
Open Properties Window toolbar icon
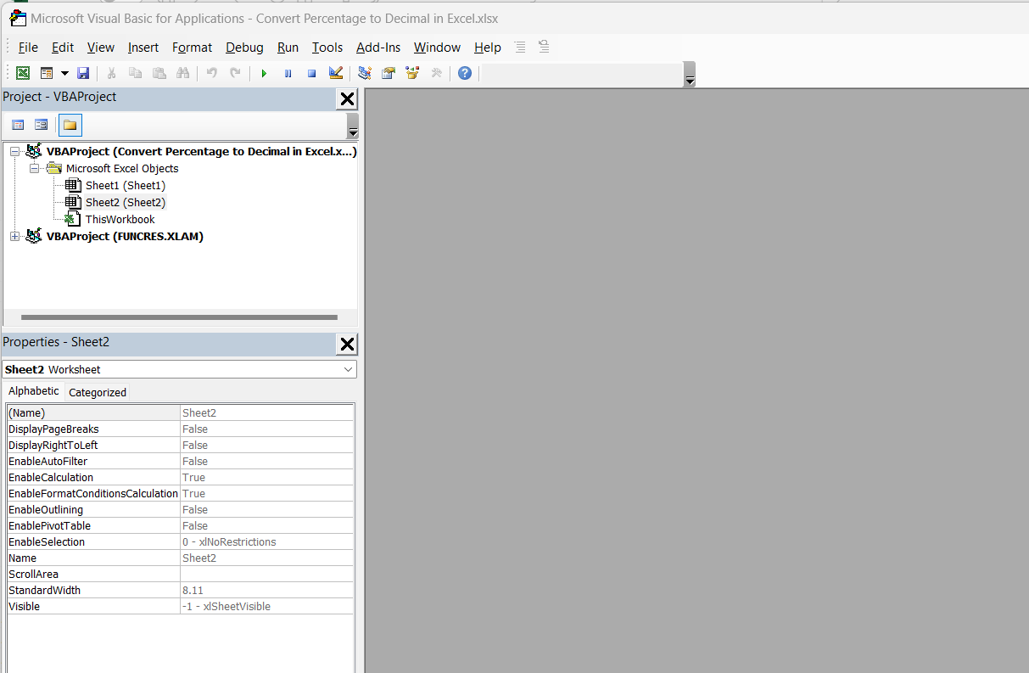389,74
